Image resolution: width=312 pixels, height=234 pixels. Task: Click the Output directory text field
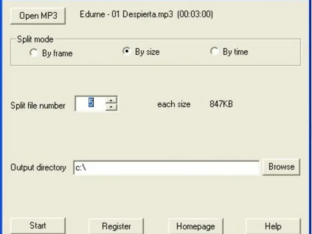pos(167,168)
